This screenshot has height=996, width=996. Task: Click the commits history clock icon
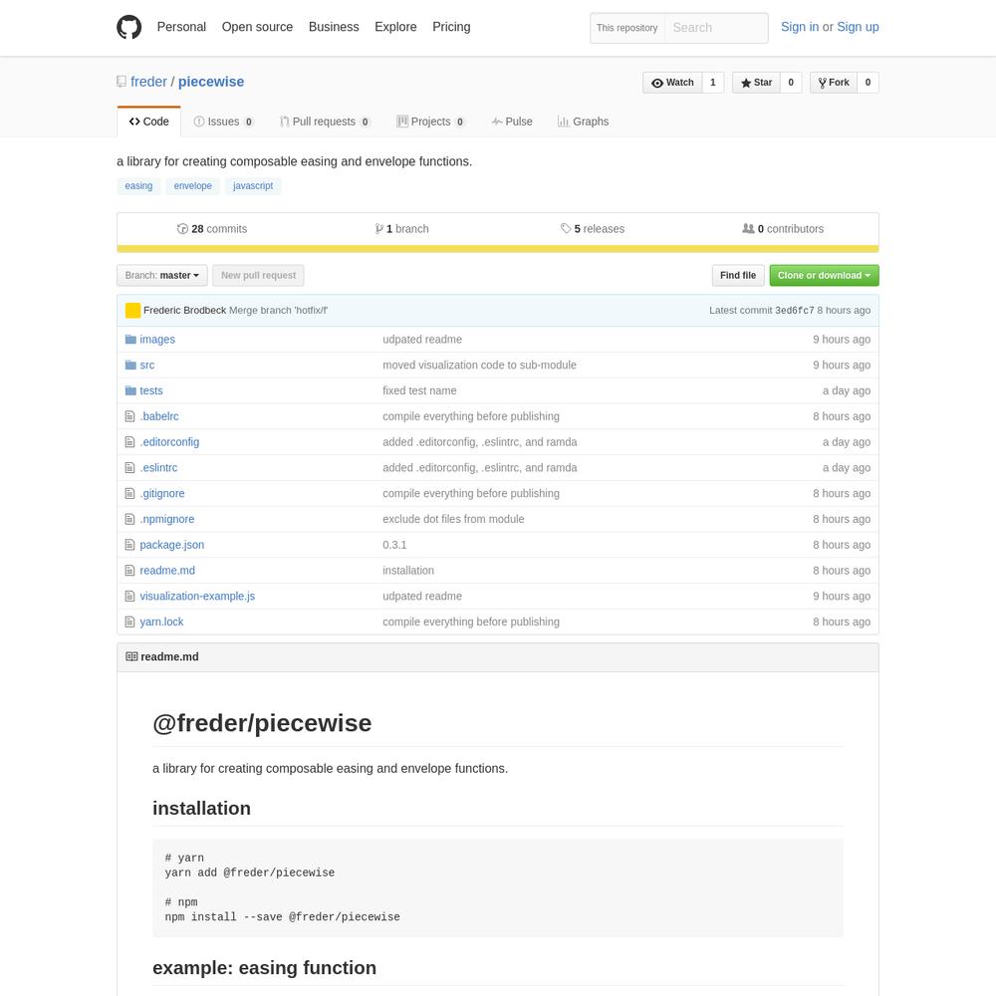tap(183, 229)
